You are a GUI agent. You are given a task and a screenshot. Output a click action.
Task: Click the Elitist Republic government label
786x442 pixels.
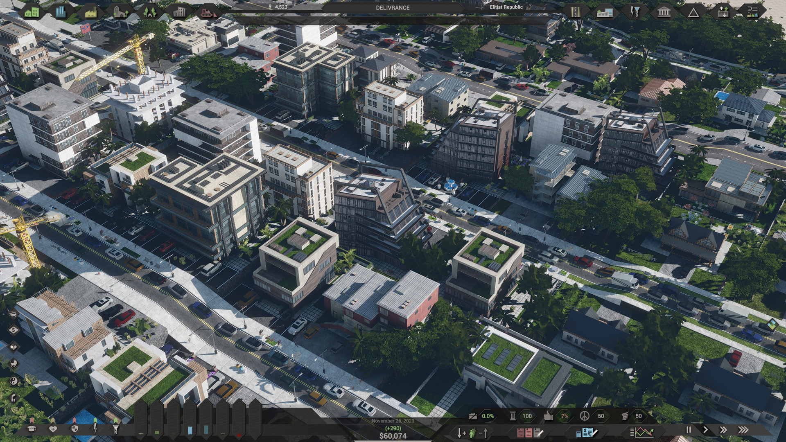506,7
